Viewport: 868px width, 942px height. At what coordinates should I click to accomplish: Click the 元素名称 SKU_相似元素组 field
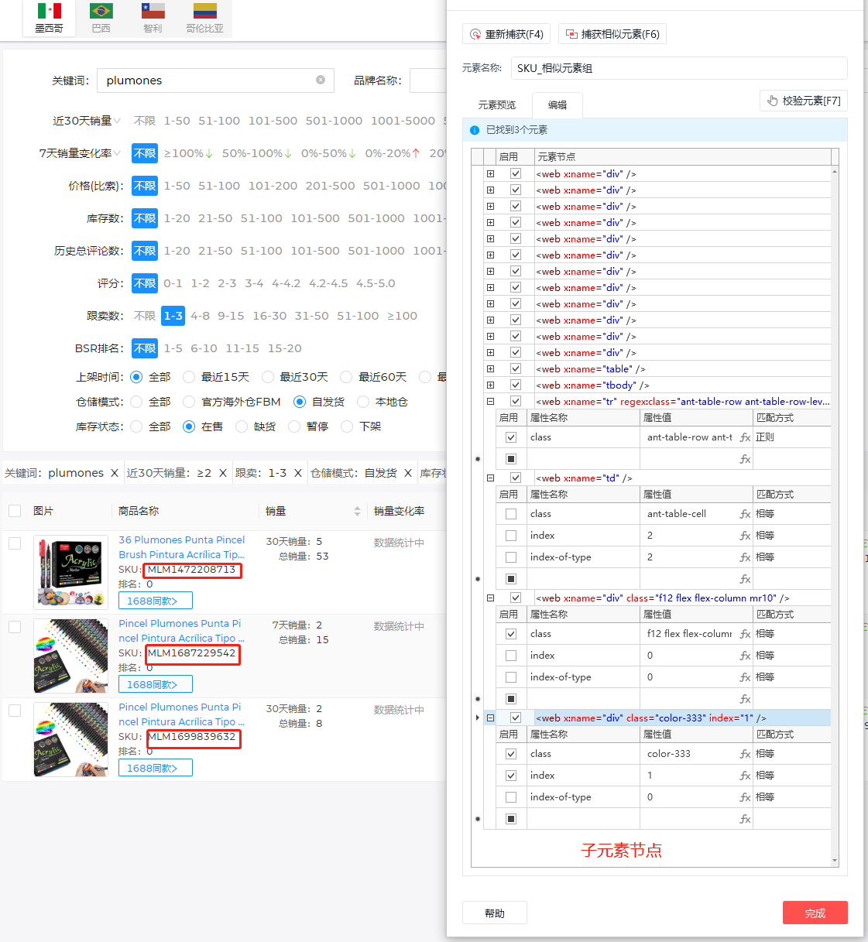(x=679, y=68)
